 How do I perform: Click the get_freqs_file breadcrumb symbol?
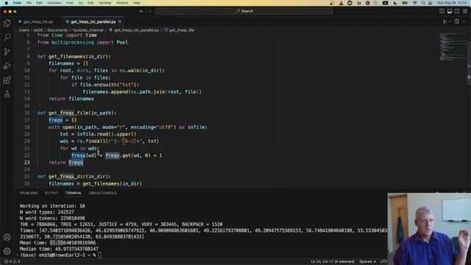[x=180, y=30]
